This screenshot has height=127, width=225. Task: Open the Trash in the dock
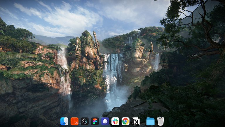[x=161, y=121]
